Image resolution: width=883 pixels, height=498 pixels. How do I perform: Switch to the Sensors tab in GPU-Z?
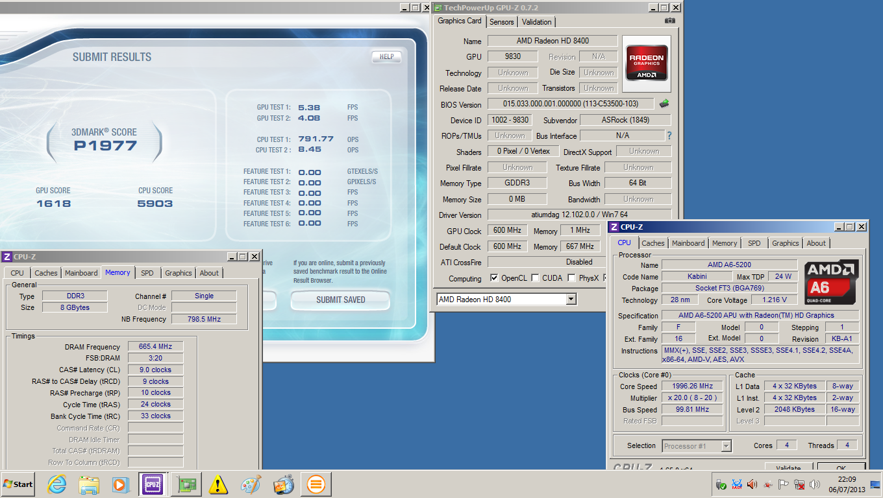point(502,21)
